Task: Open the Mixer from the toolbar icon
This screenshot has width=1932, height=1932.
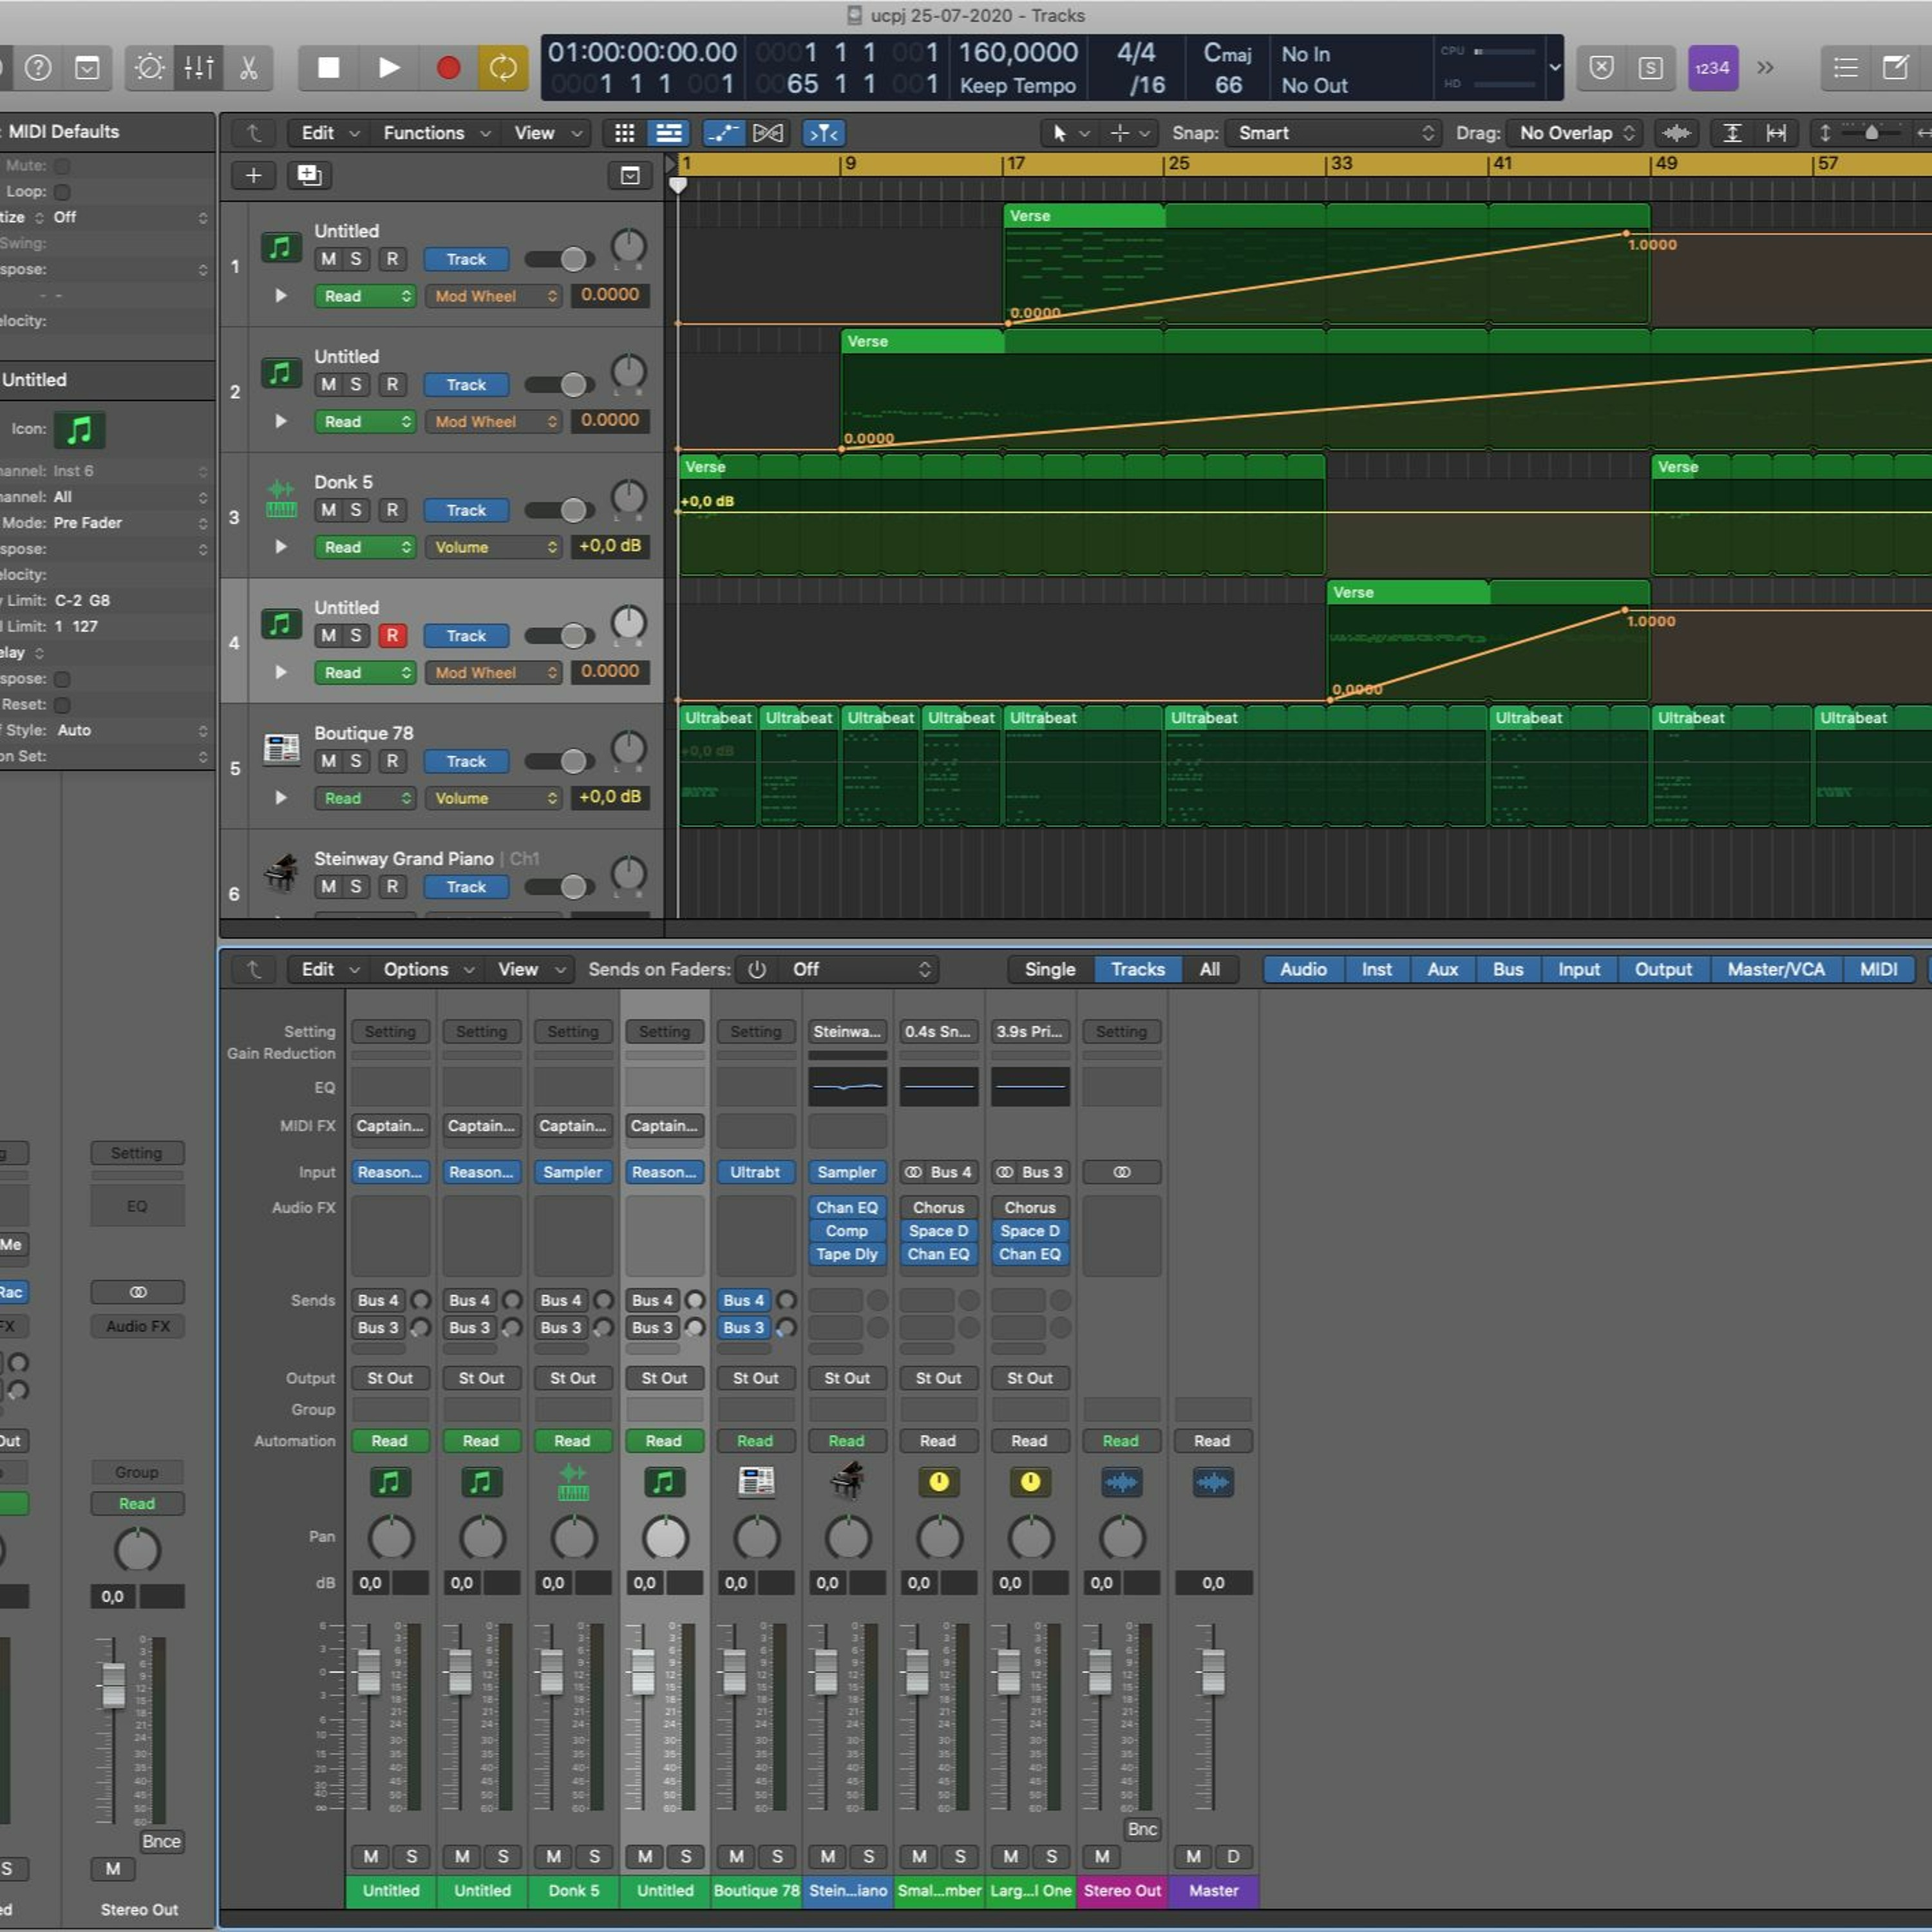Action: point(199,67)
